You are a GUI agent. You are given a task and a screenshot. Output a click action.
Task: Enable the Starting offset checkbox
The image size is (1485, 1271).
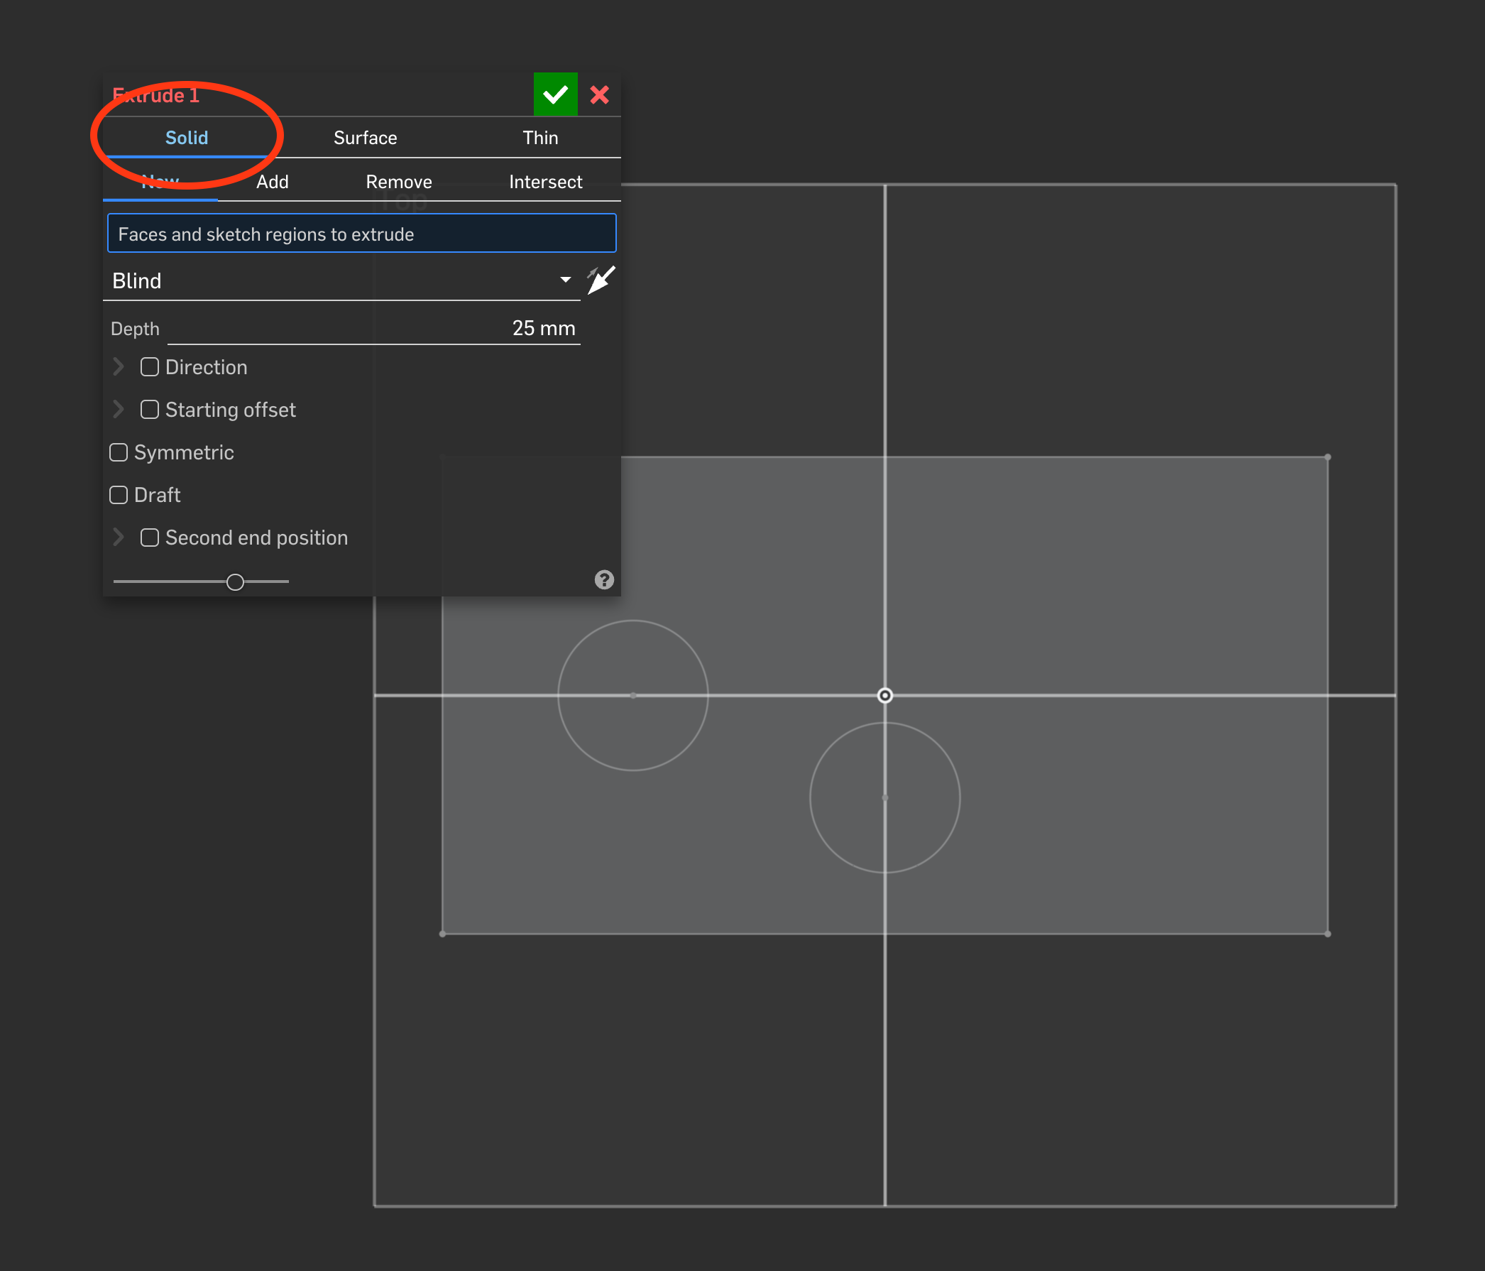tap(149, 409)
